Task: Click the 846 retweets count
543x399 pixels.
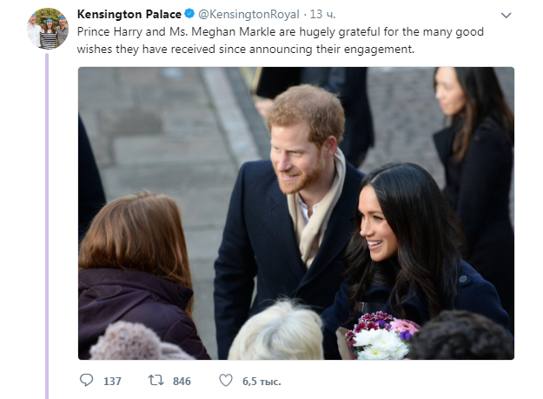Action: [x=182, y=382]
